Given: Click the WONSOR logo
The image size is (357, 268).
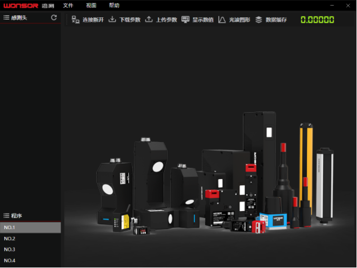Looking at the screenshot, I should point(21,6).
